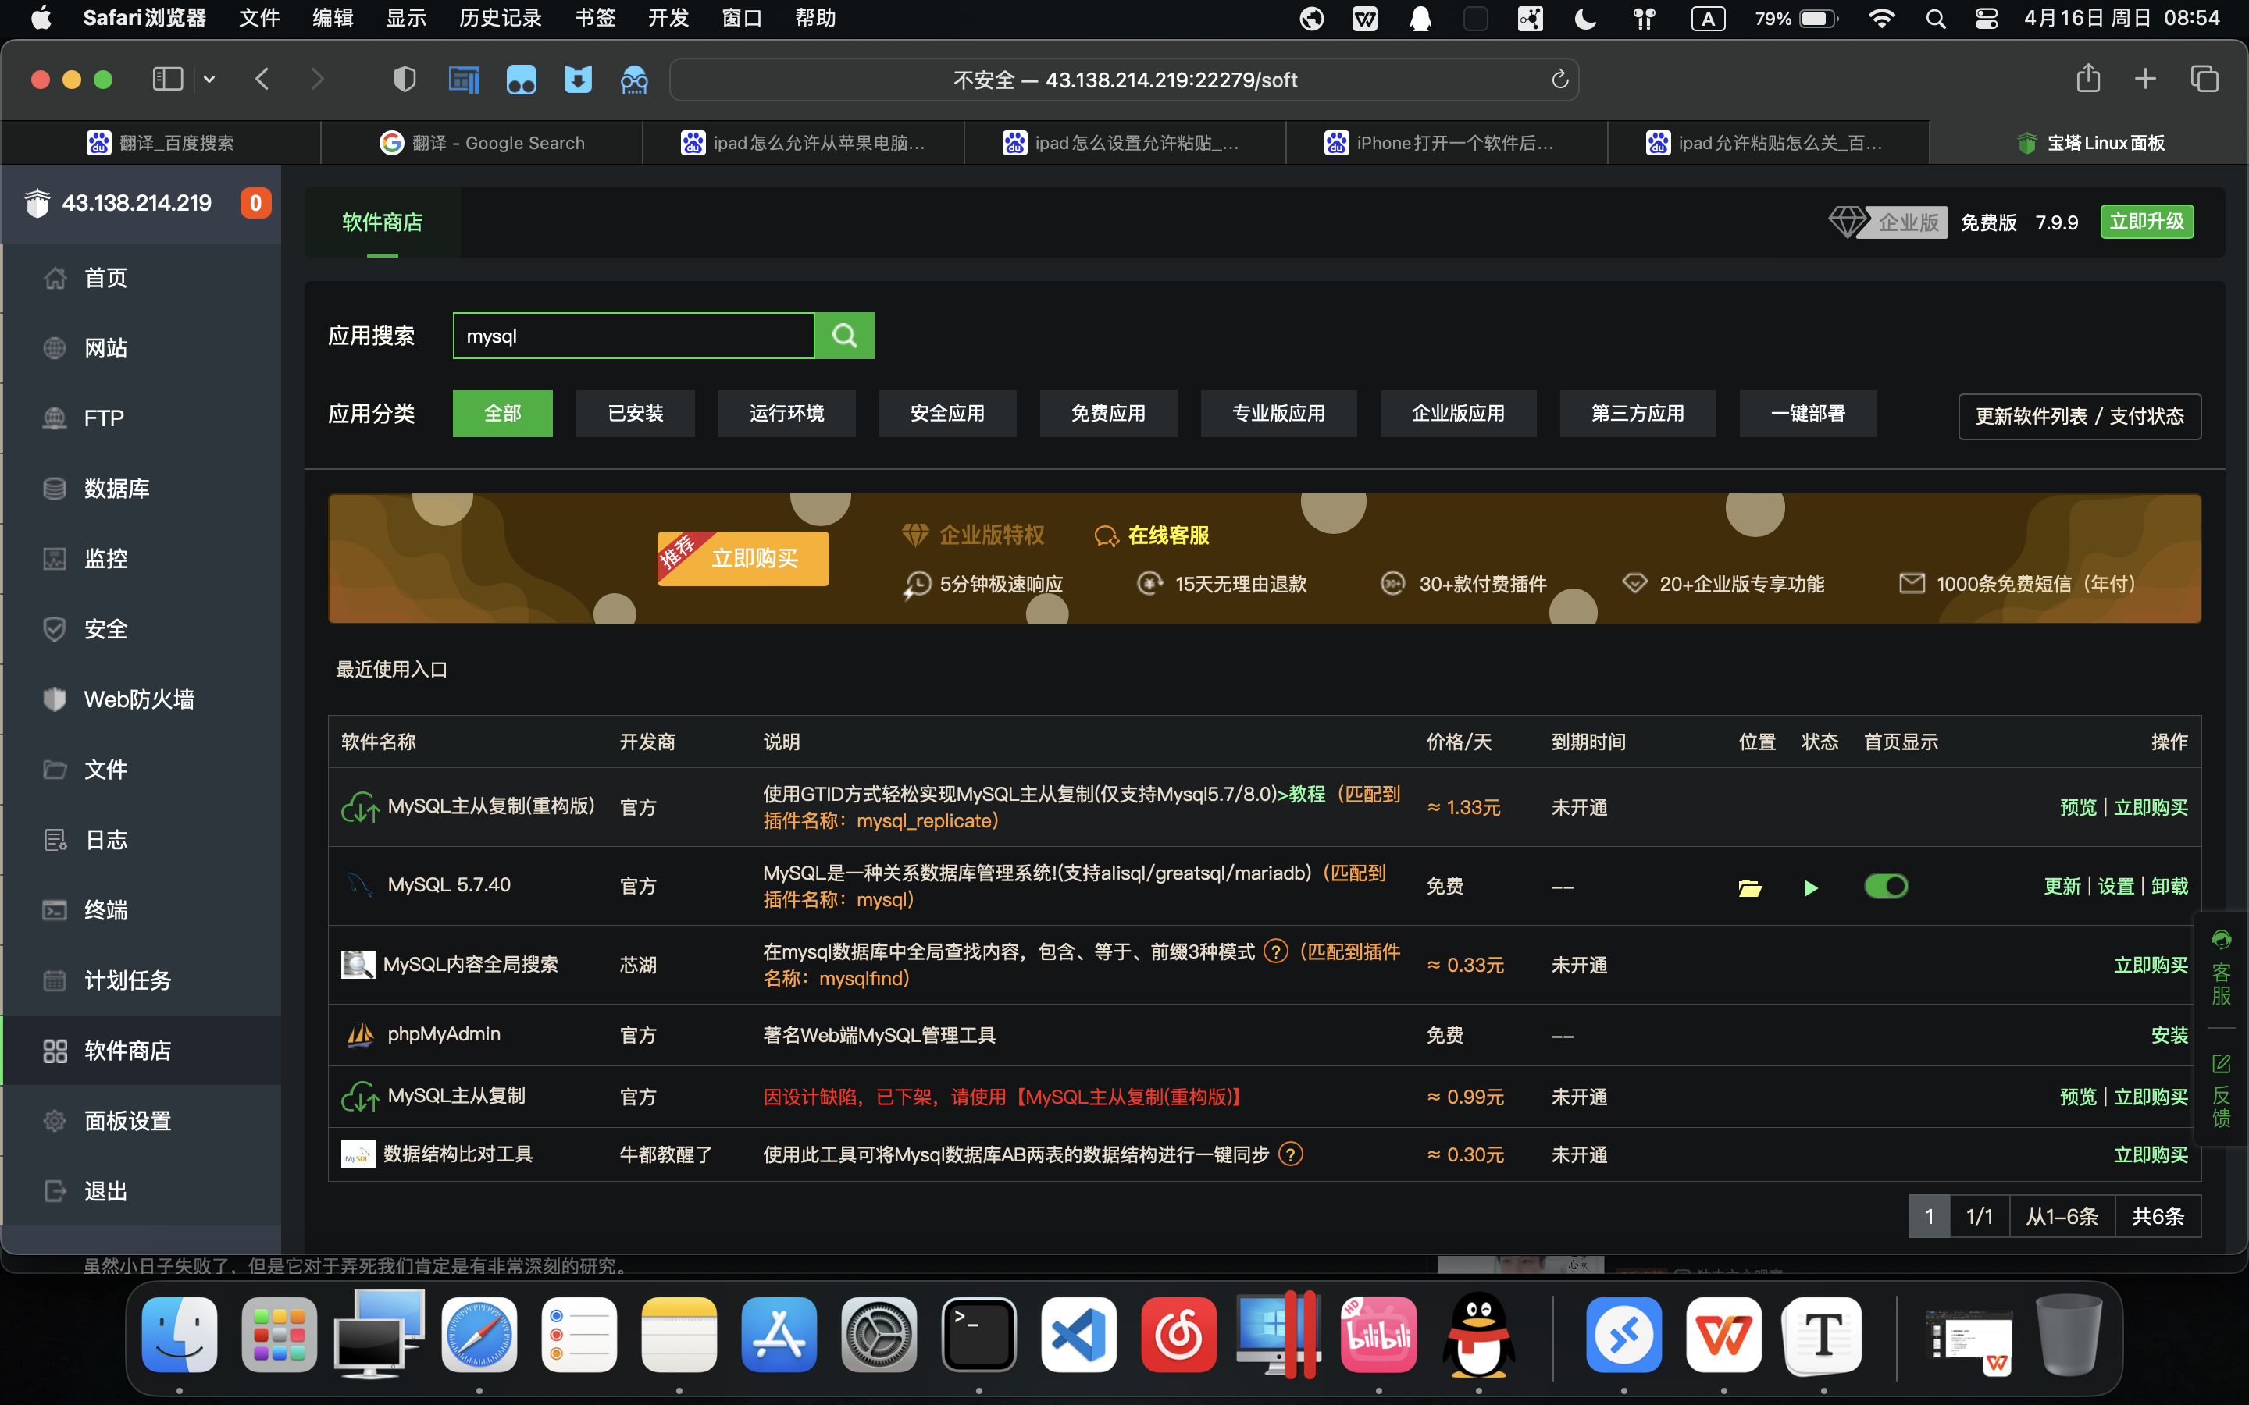Image resolution: width=2249 pixels, height=1405 pixels.
Task: Open Terminal from the Dock
Action: pyautogui.click(x=978, y=1336)
